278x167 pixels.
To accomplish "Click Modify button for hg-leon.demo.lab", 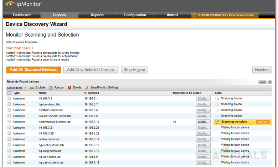I will (203, 157).
